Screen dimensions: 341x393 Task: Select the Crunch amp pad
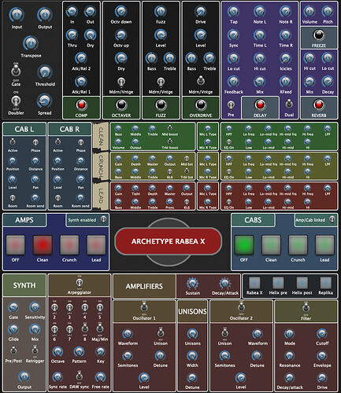point(69,245)
